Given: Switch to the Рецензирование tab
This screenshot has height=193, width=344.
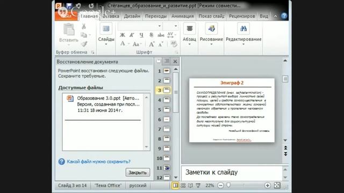Looking at the screenshot, I should tap(242, 16).
